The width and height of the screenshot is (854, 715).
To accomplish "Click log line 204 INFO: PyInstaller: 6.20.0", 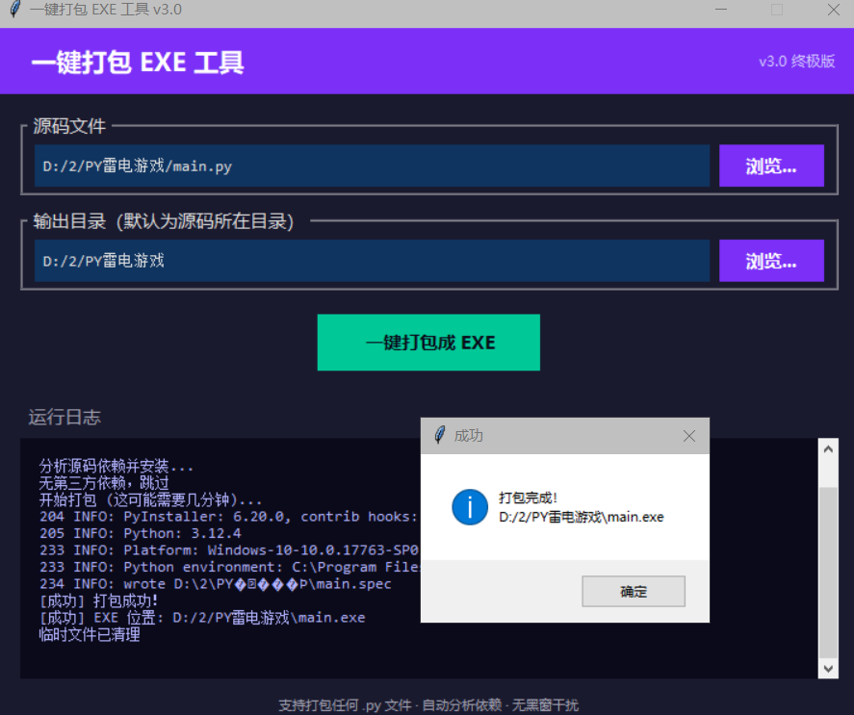I will pyautogui.click(x=229, y=516).
